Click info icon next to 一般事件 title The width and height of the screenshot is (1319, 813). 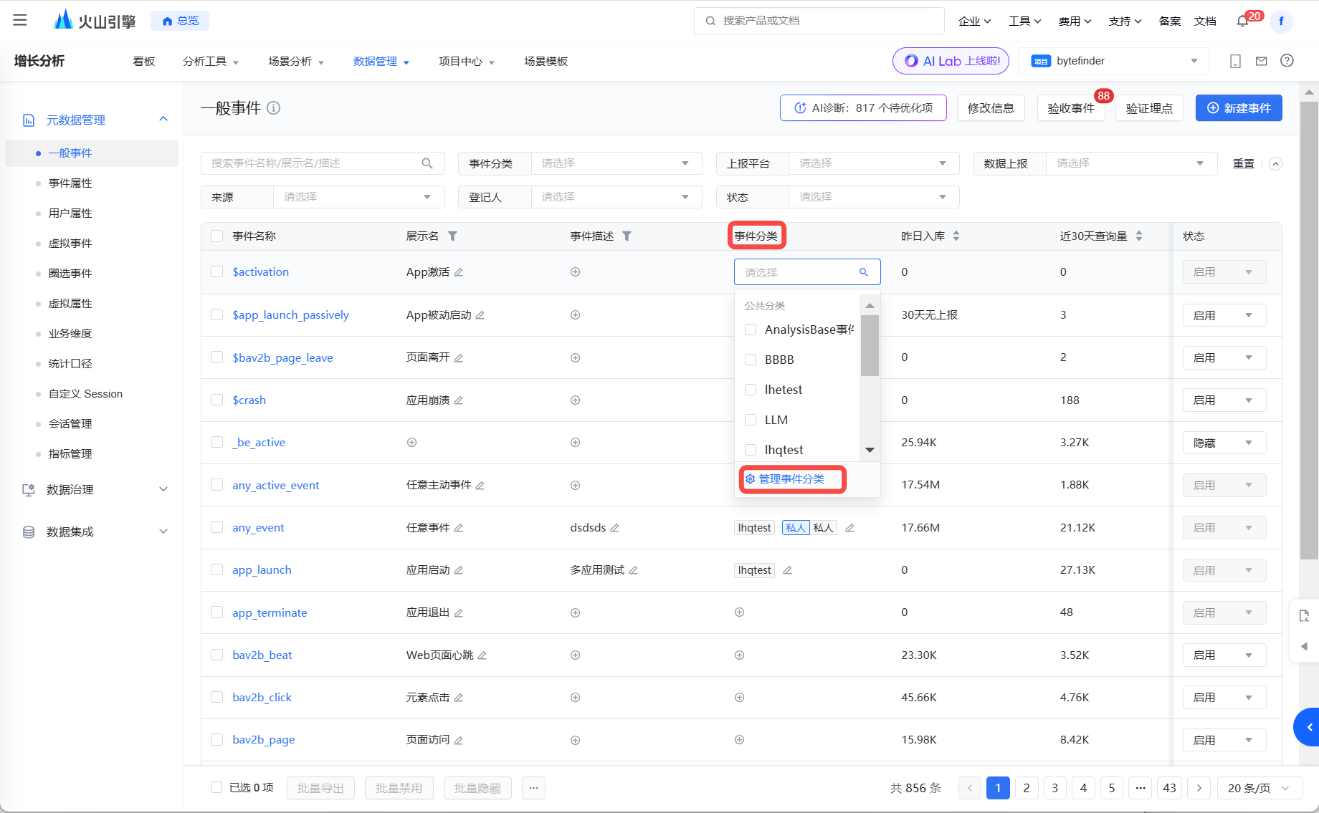[x=274, y=108]
